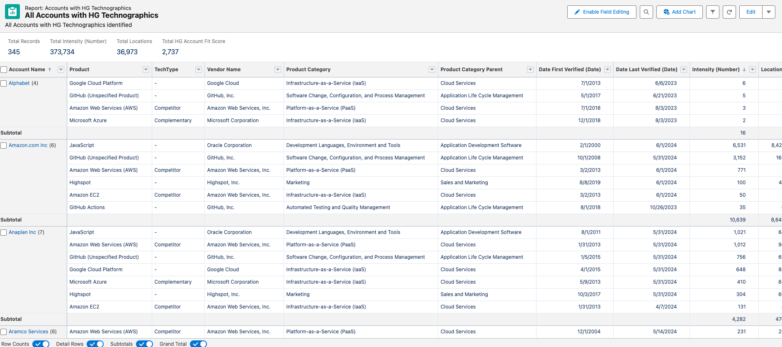Check the Amazon.com Inc group checkbox
The image size is (782, 347).
pyautogui.click(x=4, y=145)
